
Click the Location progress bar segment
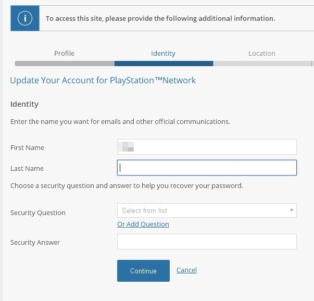pos(262,64)
